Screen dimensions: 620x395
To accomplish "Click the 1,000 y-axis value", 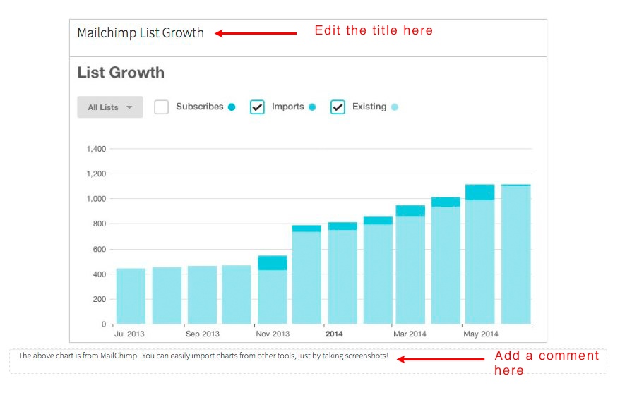I will pos(96,199).
